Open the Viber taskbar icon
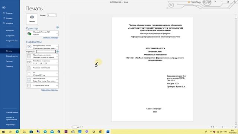 tap(87, 131)
